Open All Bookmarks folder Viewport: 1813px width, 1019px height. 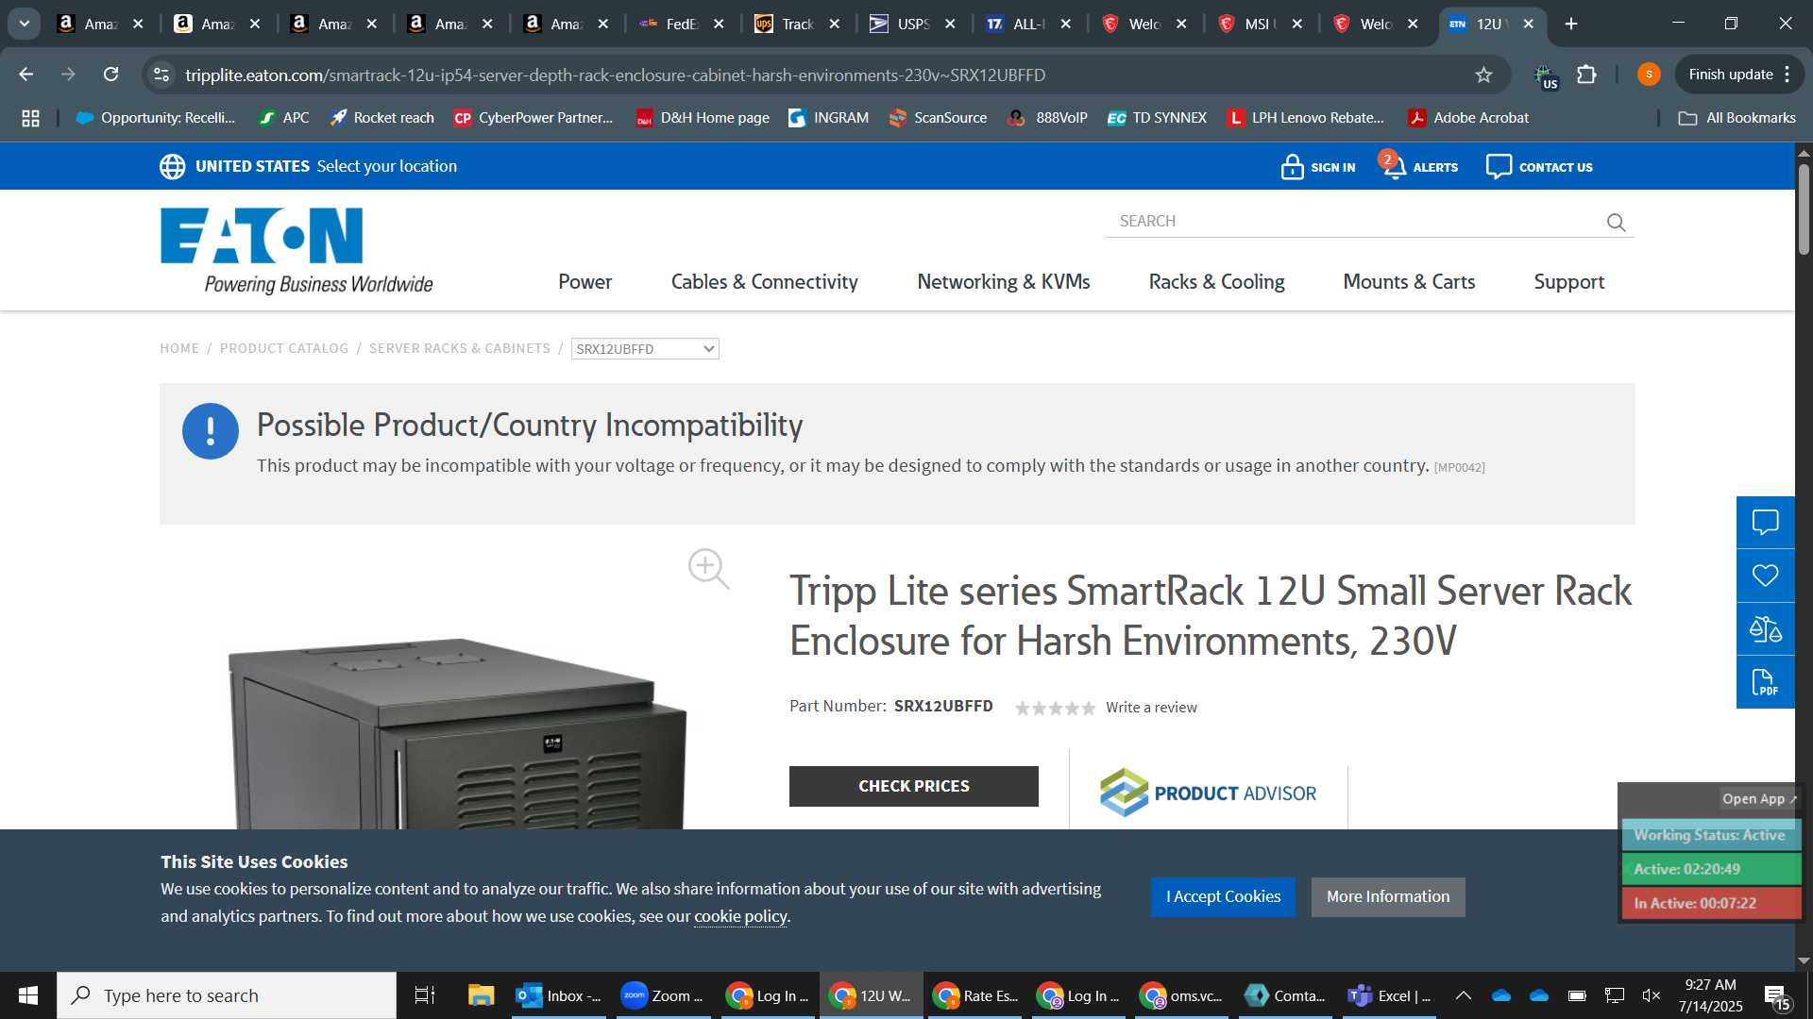[x=1737, y=118]
